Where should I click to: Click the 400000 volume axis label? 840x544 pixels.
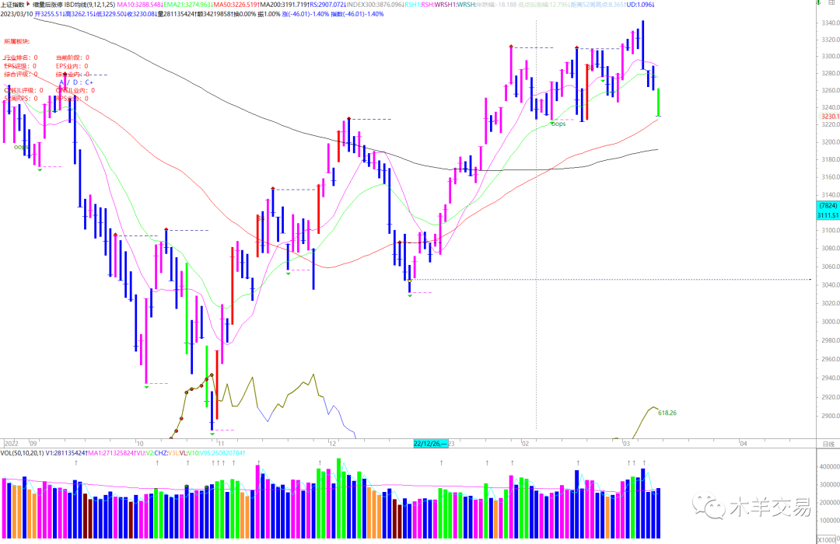pyautogui.click(x=829, y=467)
